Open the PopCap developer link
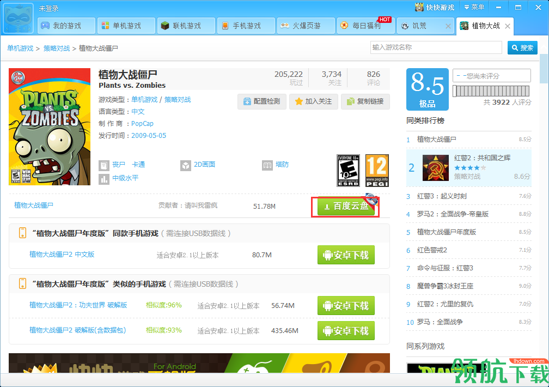 [142, 123]
